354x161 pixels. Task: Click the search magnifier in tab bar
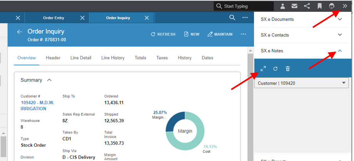232,18
